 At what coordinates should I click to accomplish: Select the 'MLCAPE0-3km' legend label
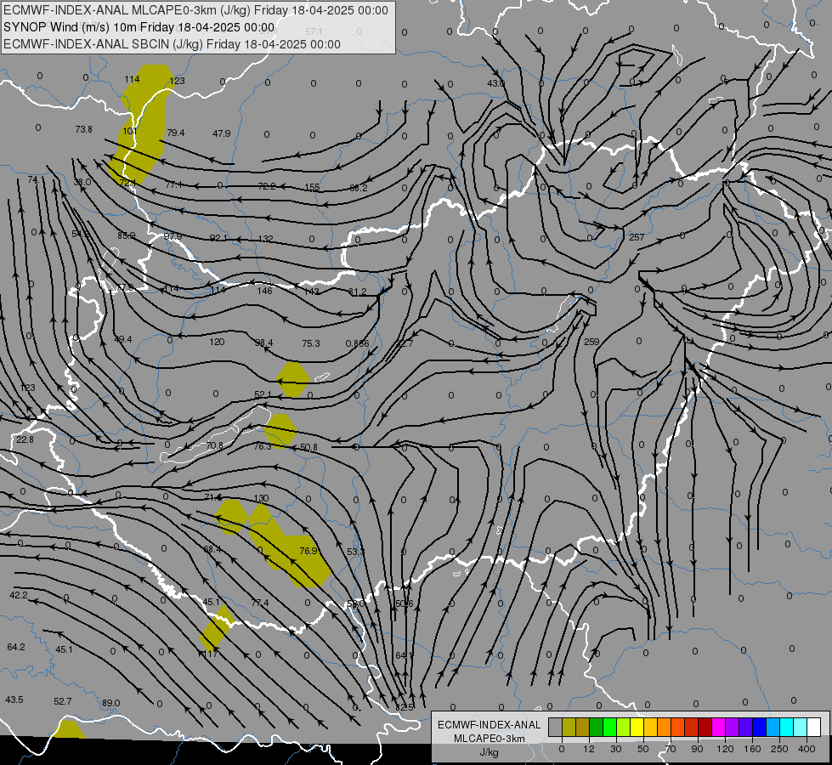(x=490, y=739)
